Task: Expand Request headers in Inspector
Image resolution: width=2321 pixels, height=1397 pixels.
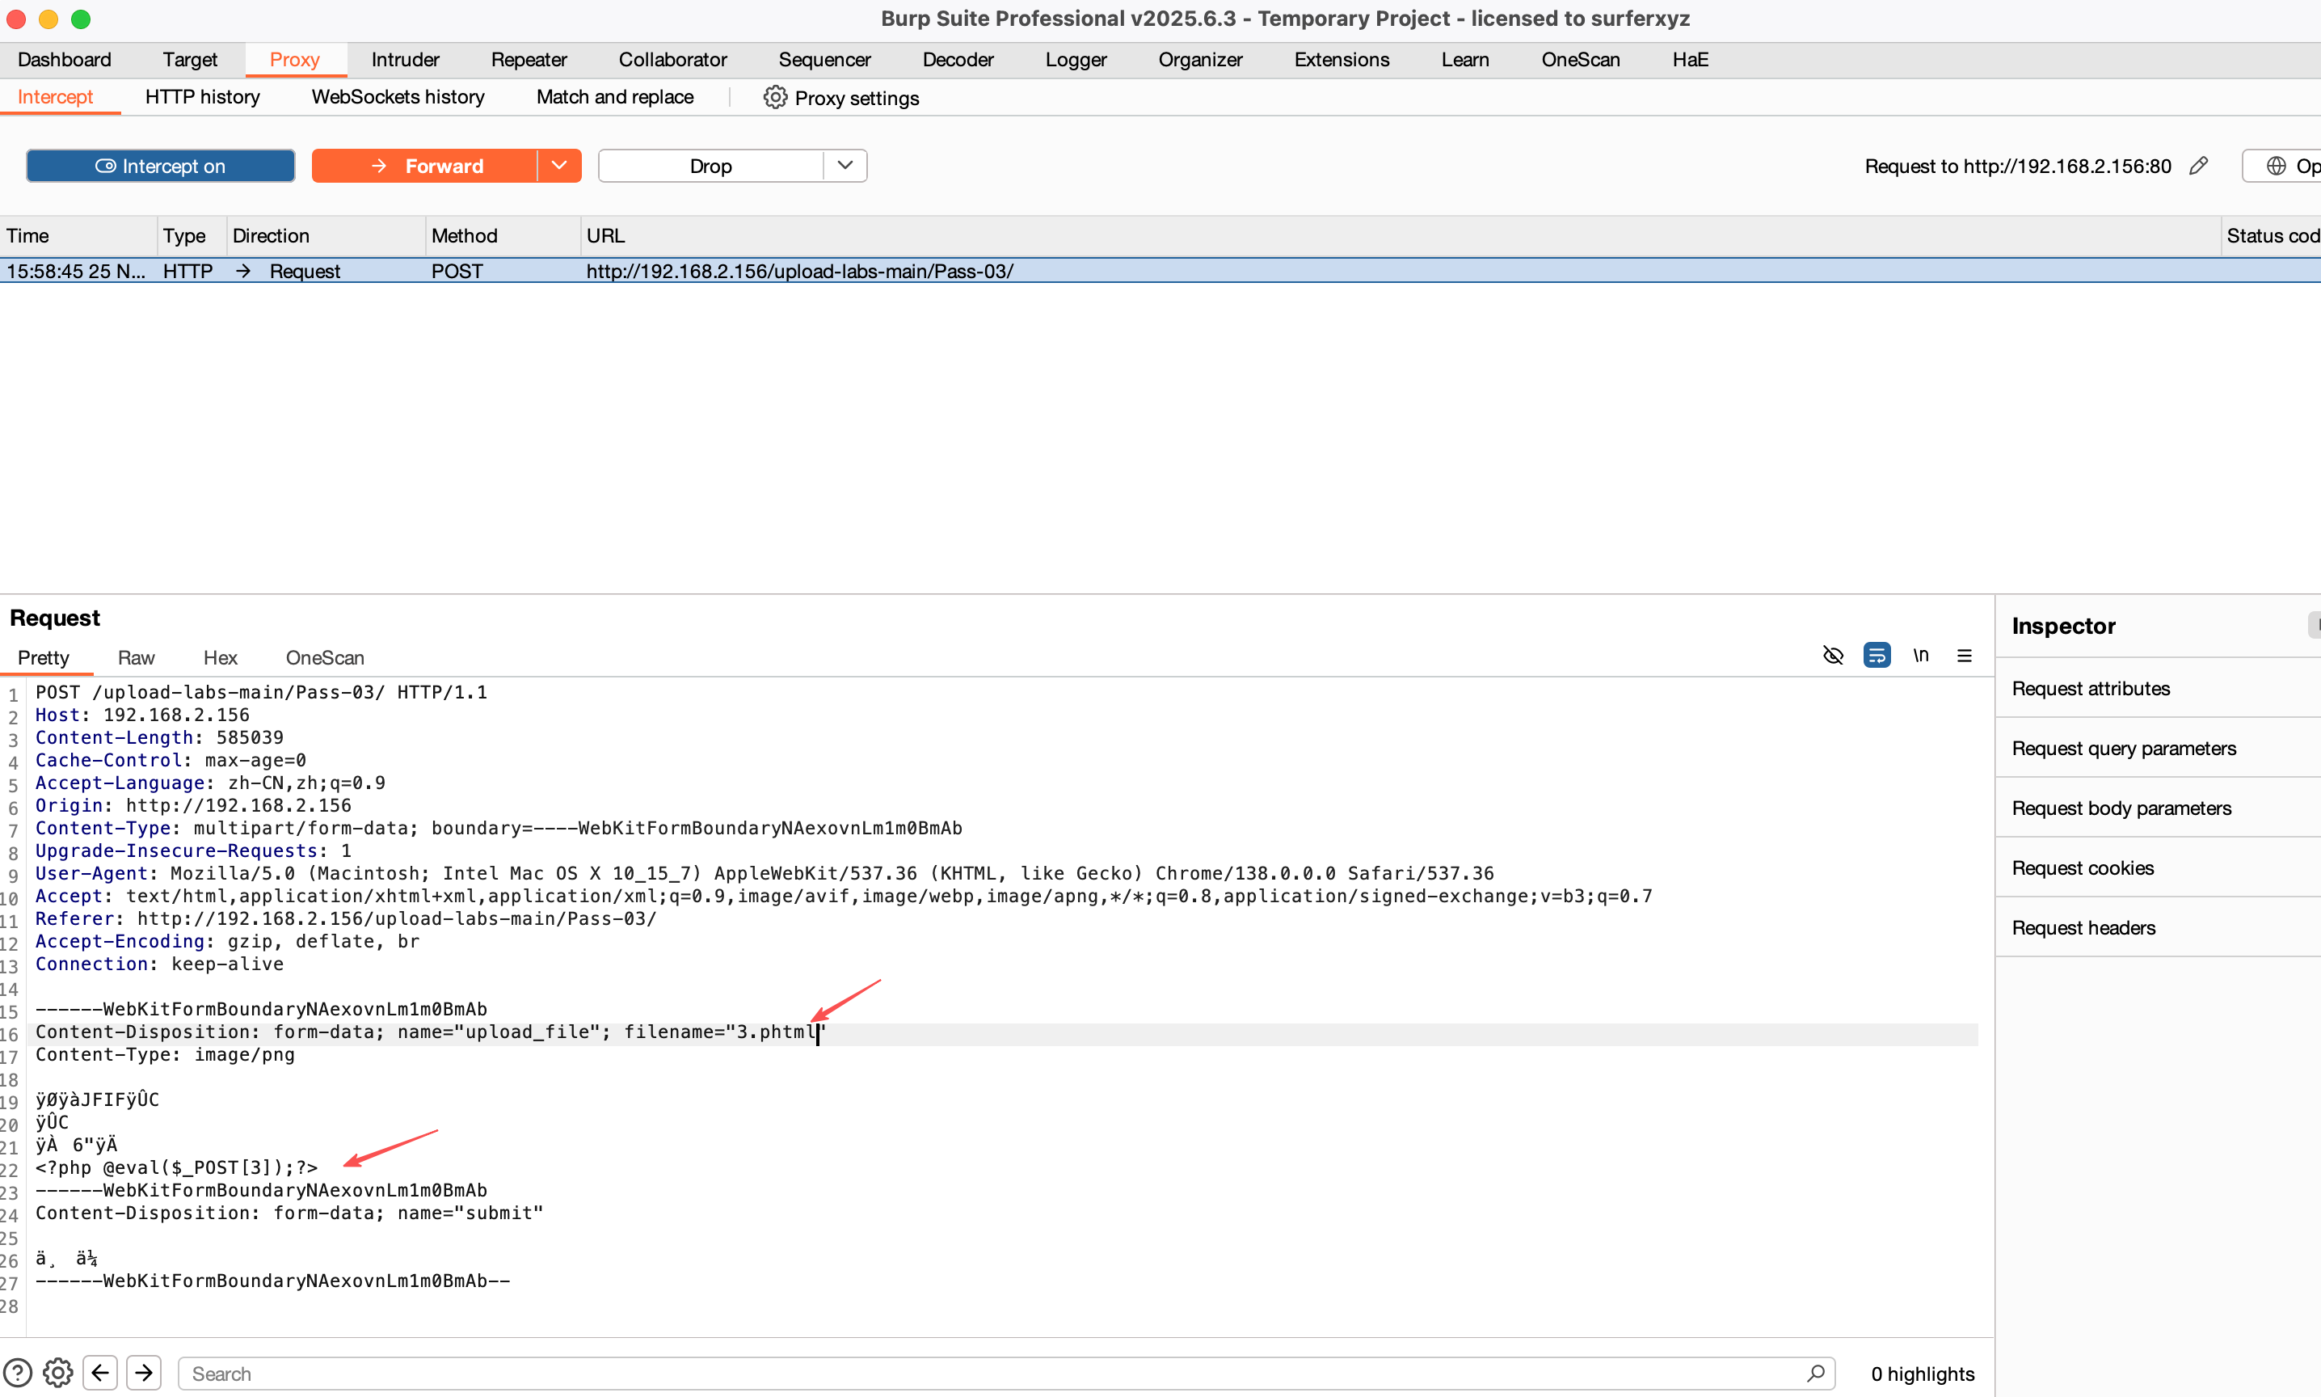Action: 2083,927
